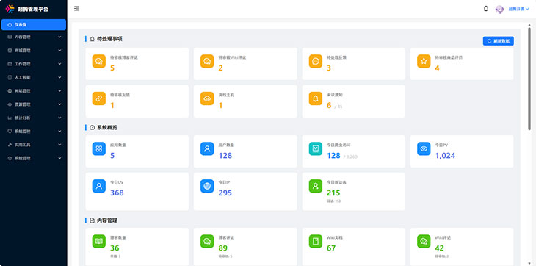Click the 博客评论 green comment icon
Image resolution: width=536 pixels, height=266 pixels.
(207, 241)
